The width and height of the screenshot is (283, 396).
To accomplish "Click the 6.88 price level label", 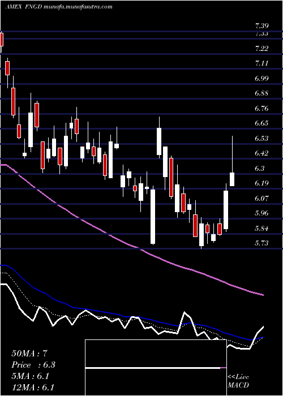I will pos(261,93).
